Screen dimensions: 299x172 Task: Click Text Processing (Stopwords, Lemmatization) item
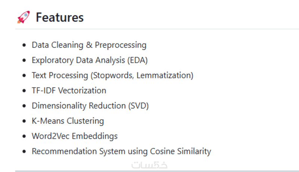coord(112,76)
